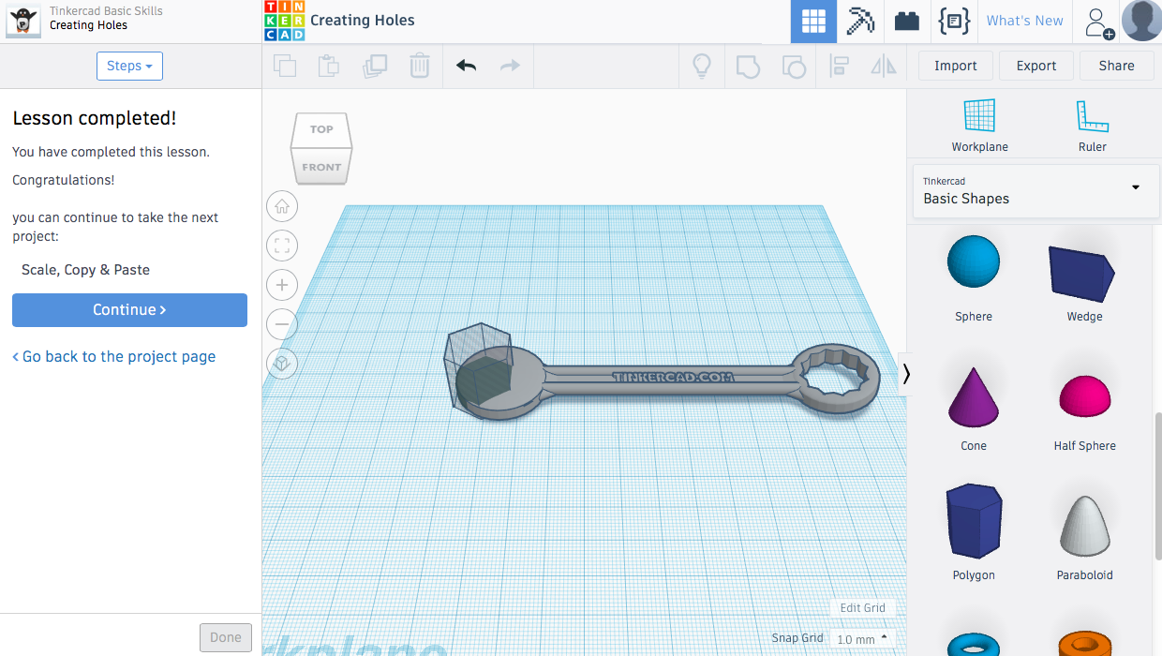Select the Group shapes tool
The height and width of the screenshot is (656, 1162).
tap(748, 66)
